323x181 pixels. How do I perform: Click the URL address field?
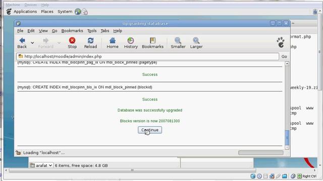[147, 56]
